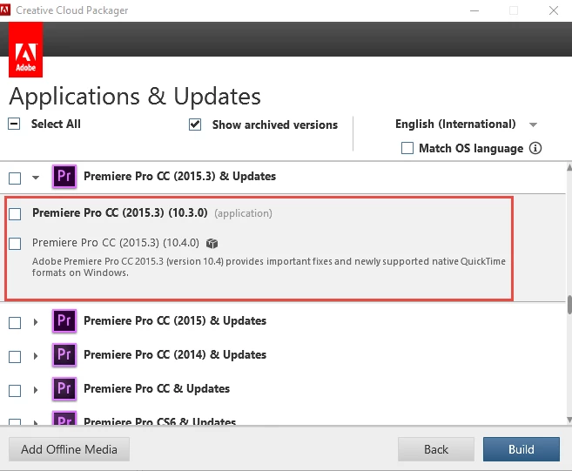Click the Show archived versions label
The width and height of the screenshot is (572, 471).
tap(275, 124)
